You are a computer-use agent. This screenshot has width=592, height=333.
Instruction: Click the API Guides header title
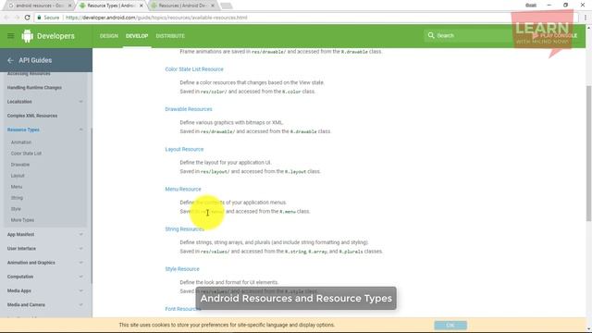(x=35, y=60)
